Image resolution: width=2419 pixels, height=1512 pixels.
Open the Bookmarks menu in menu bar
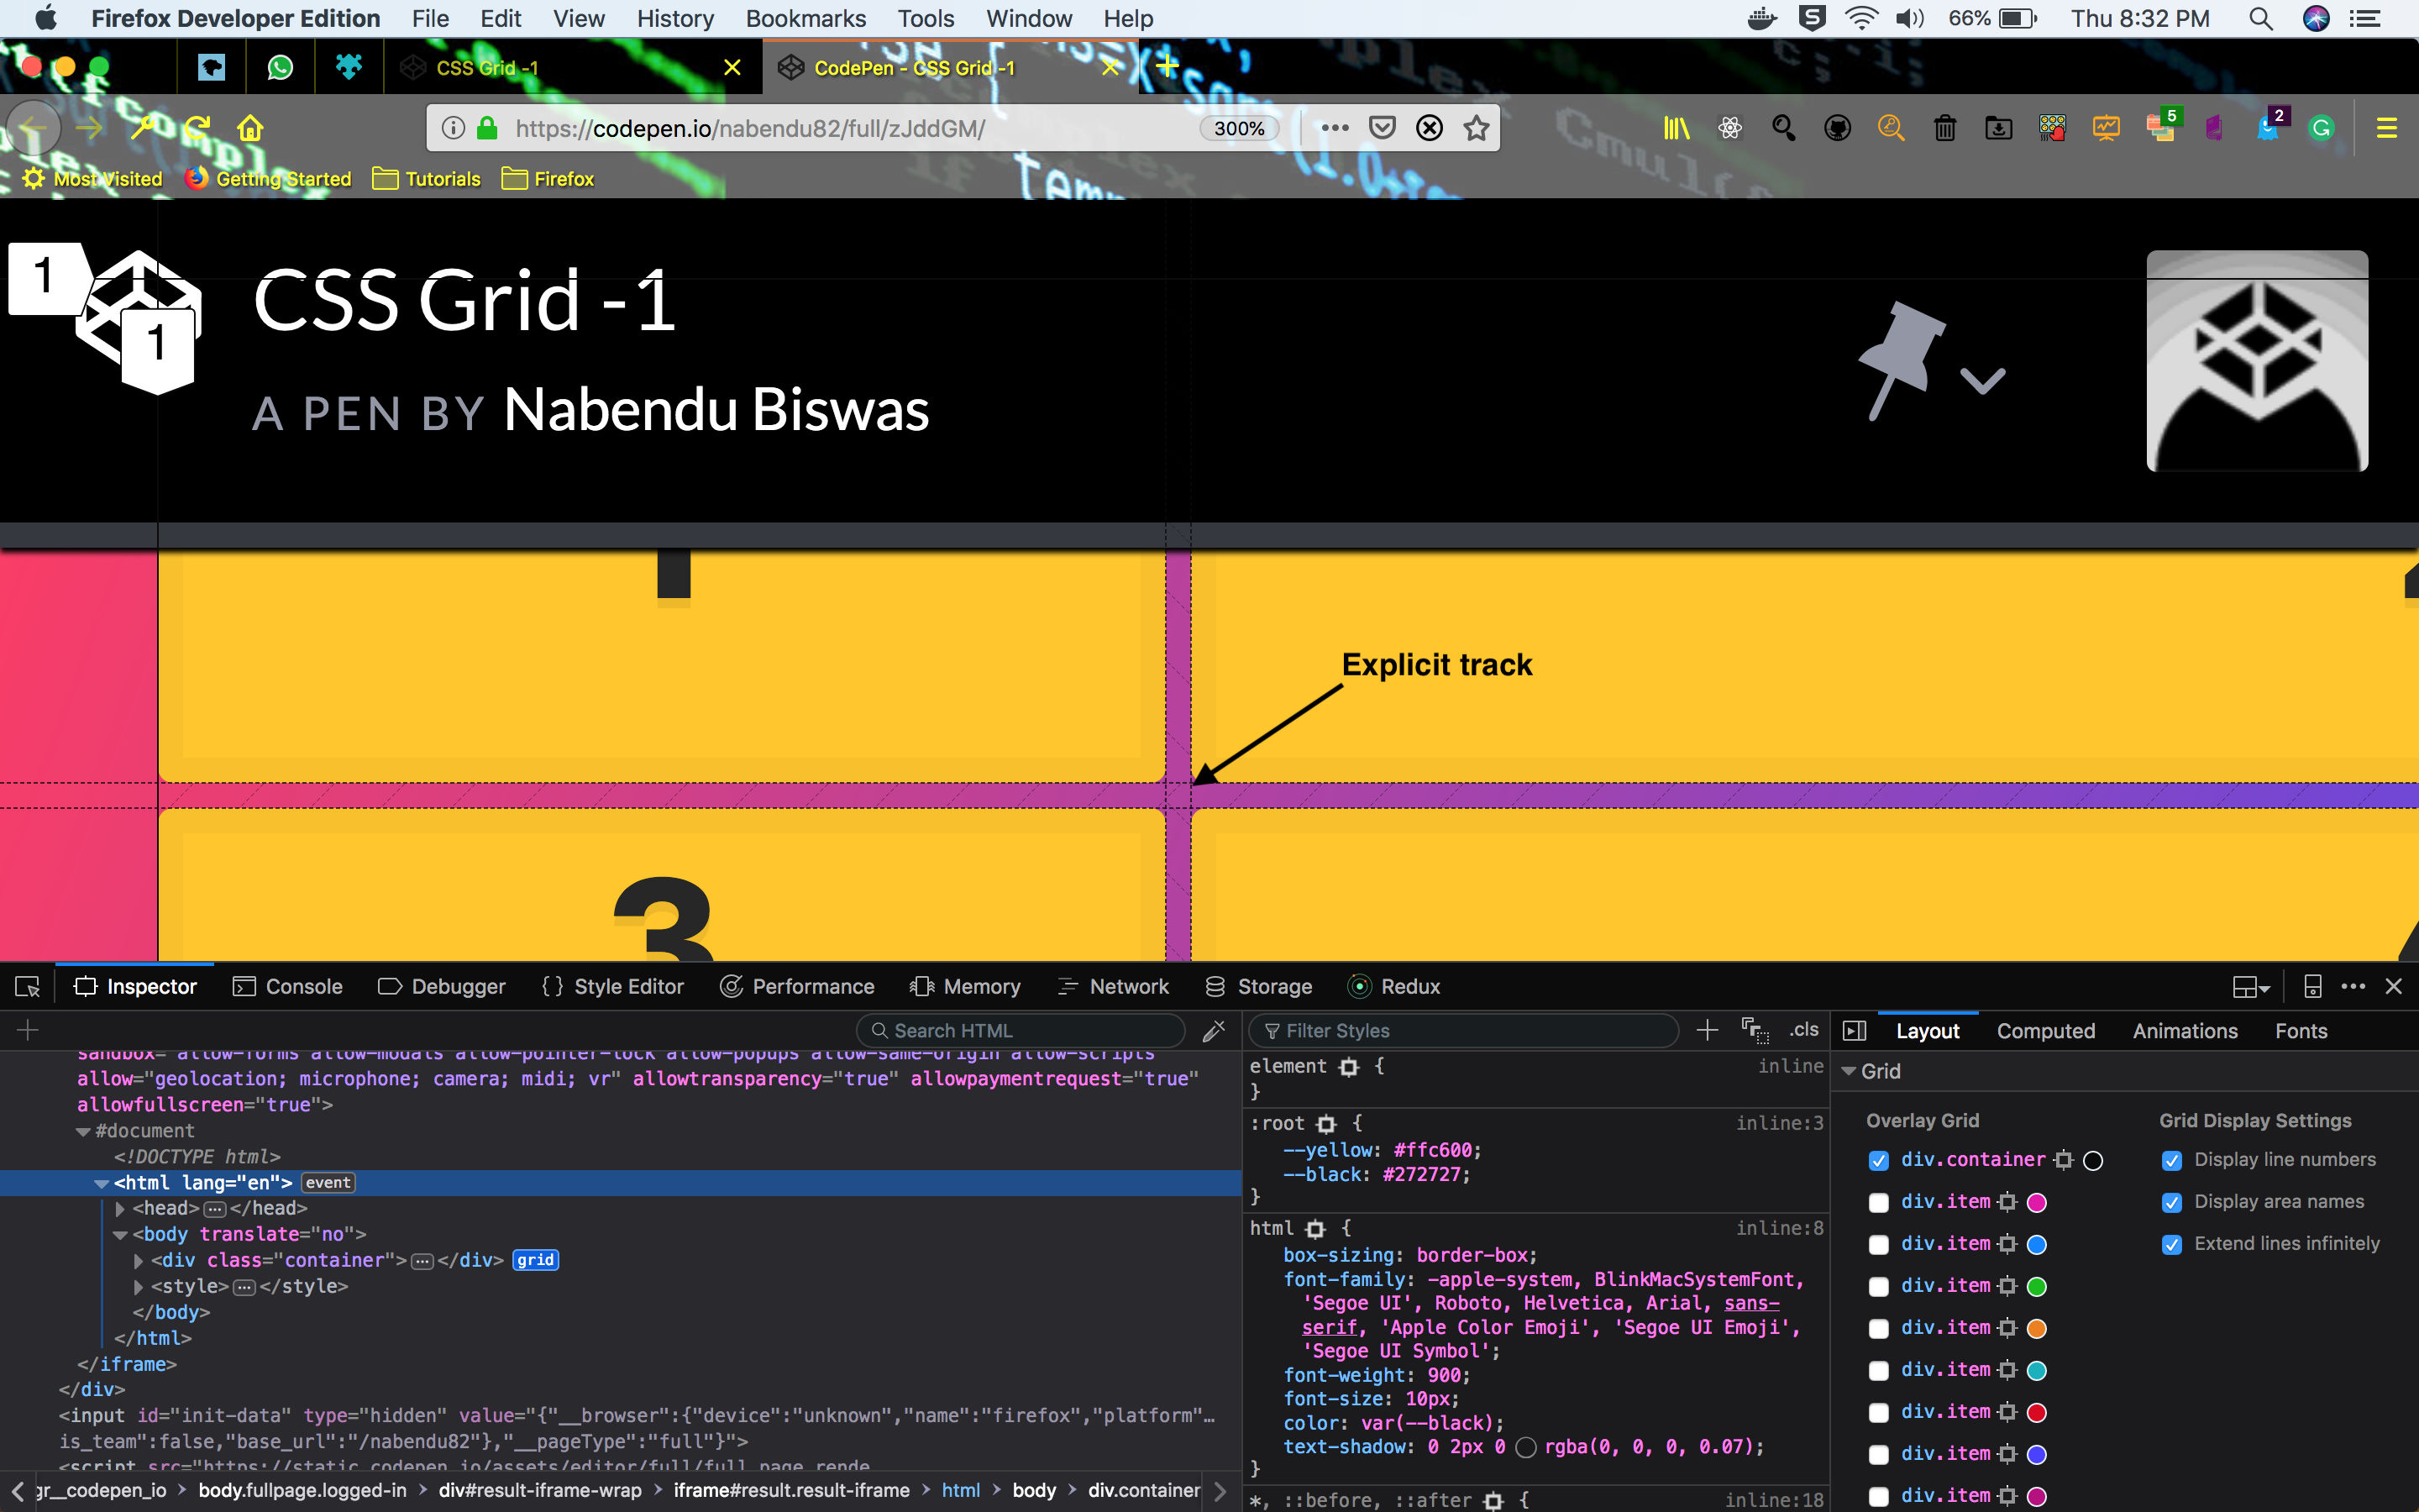[x=805, y=18]
